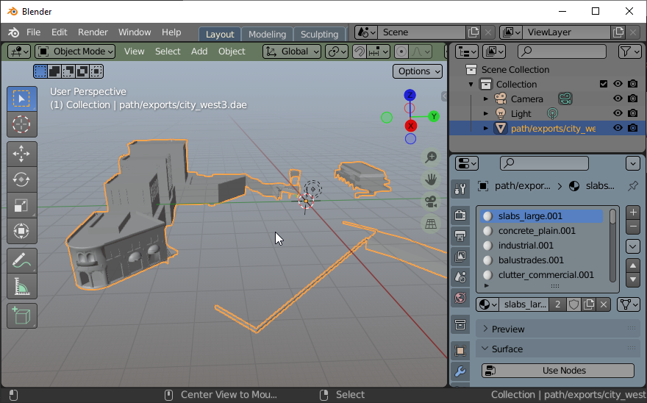
Task: Toggle camera view in viewport
Action: pos(431,202)
